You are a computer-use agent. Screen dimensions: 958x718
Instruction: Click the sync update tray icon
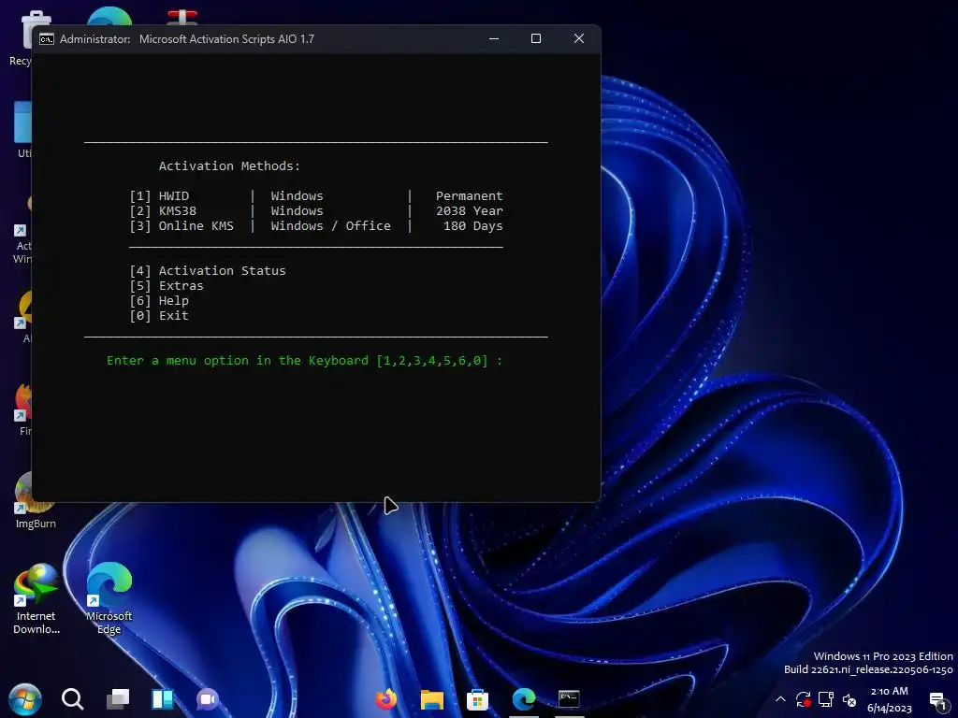803,699
